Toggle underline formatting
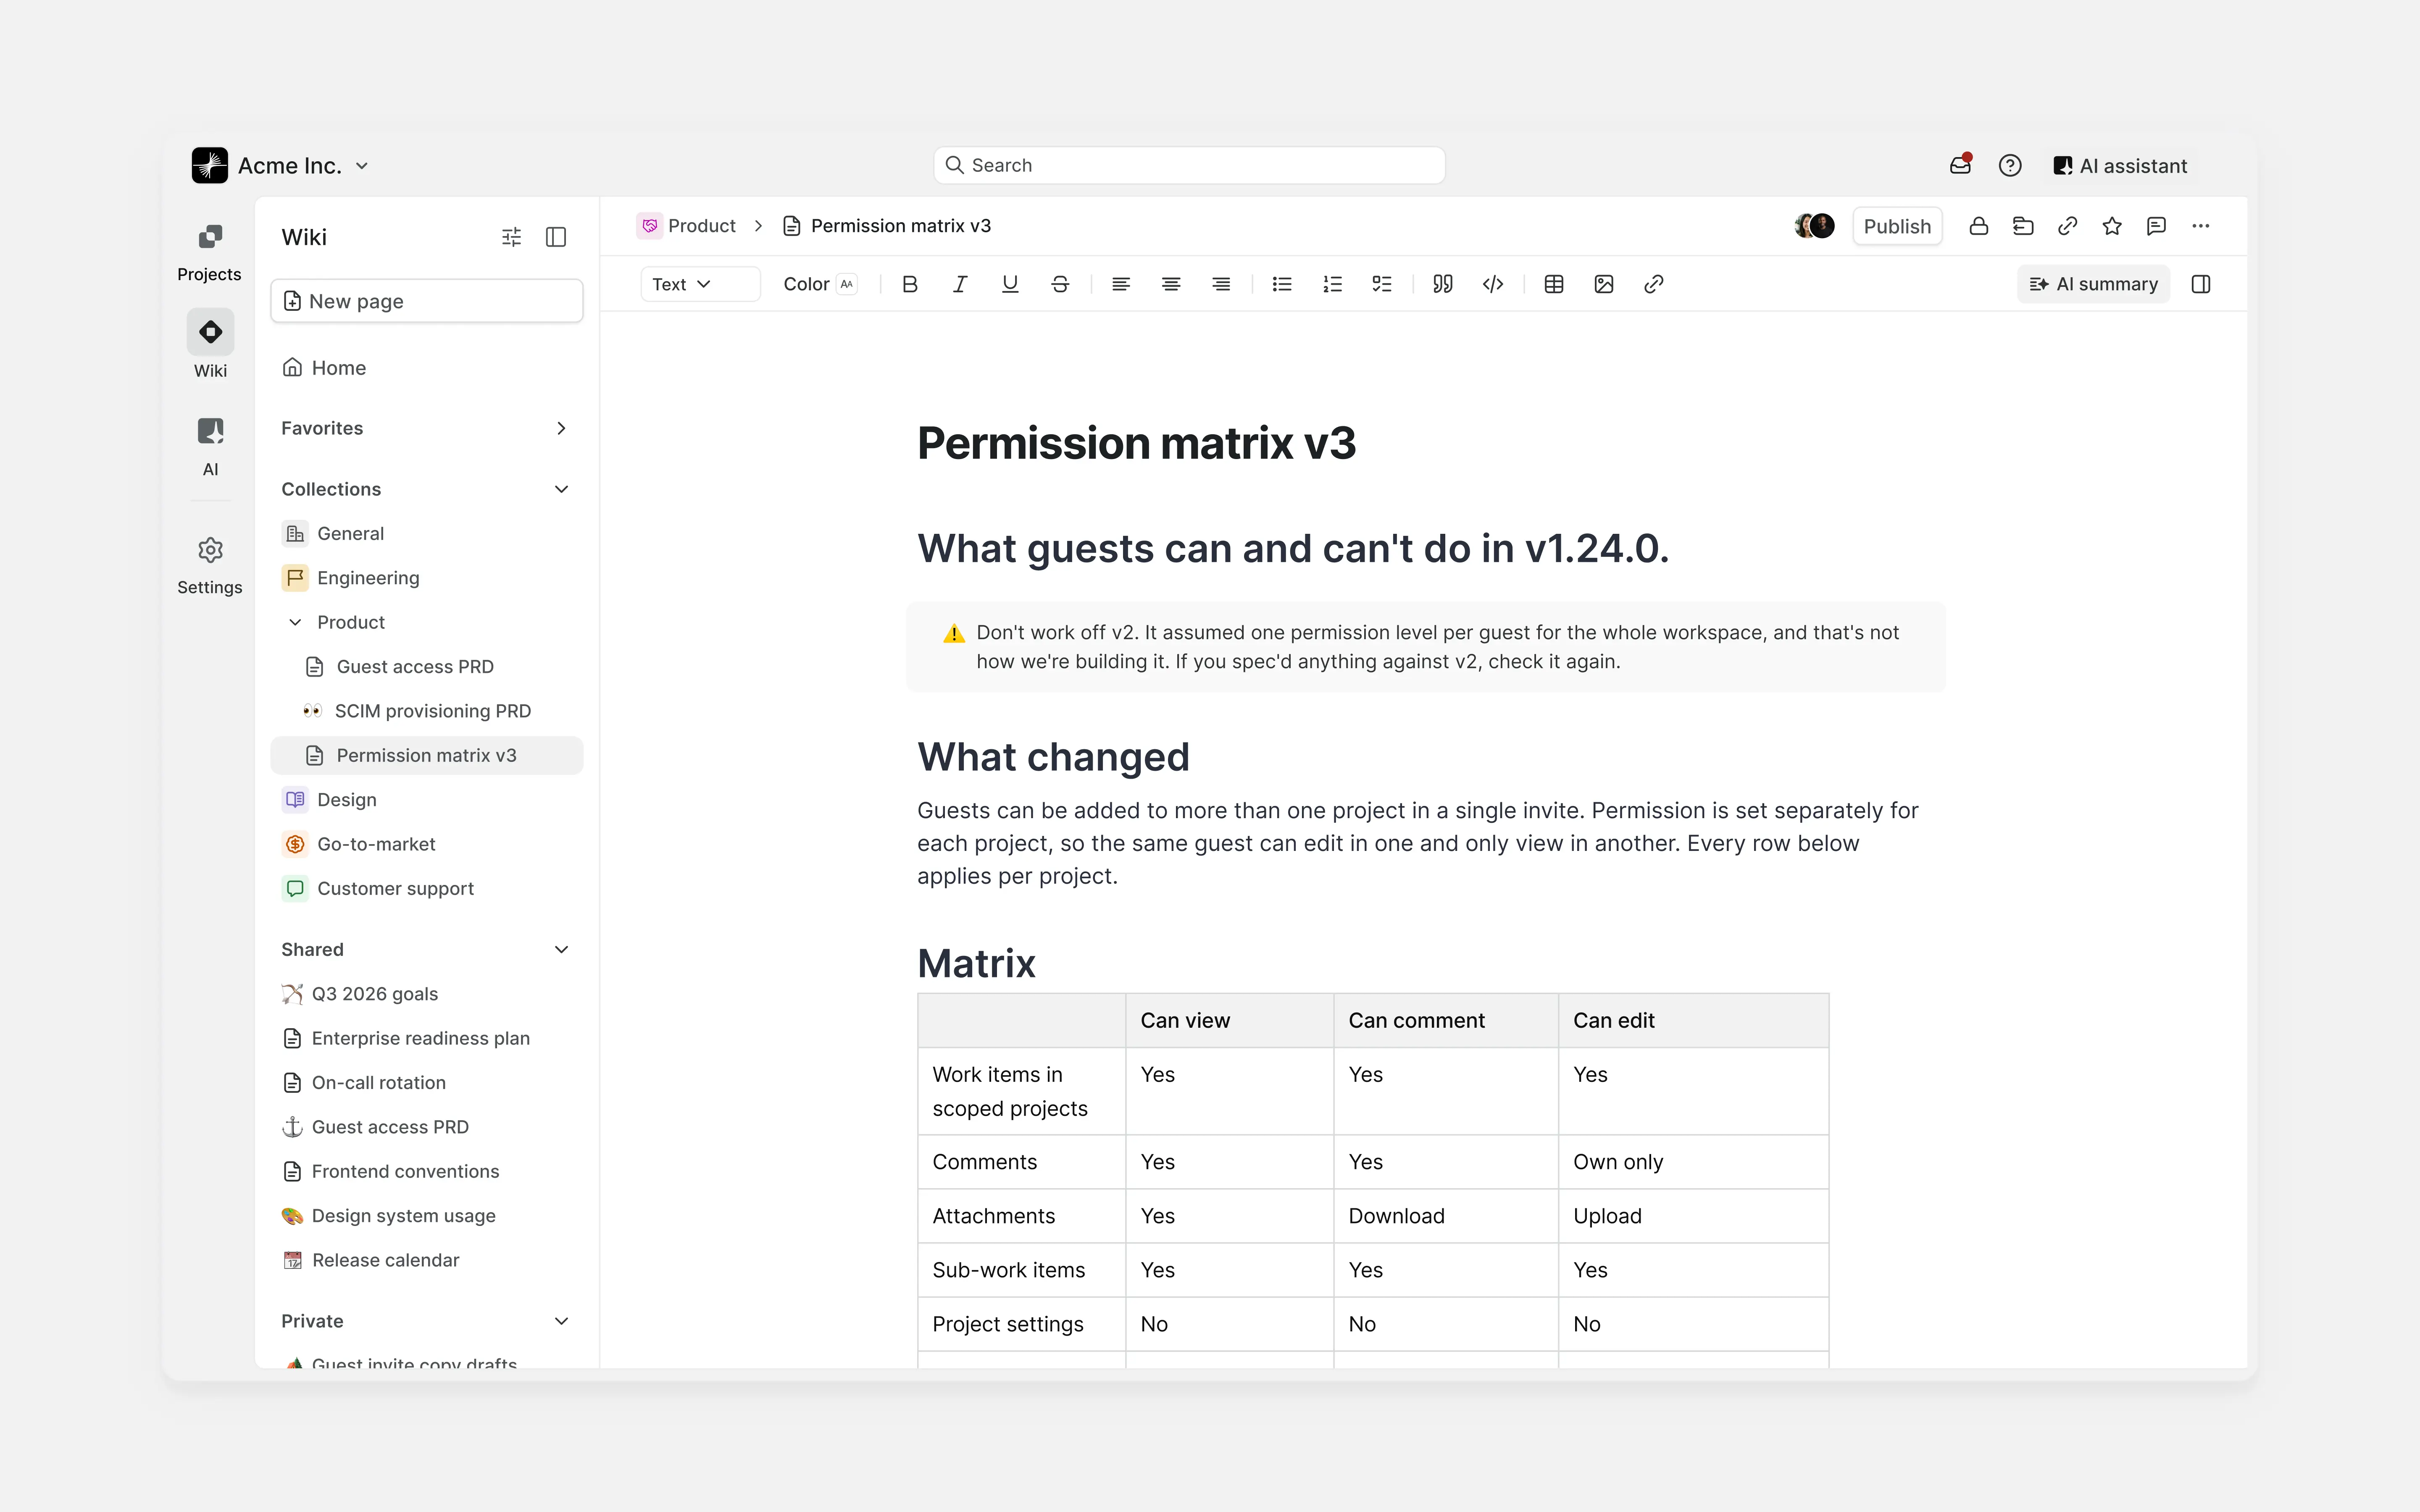2420x1512 pixels. pos(1010,284)
